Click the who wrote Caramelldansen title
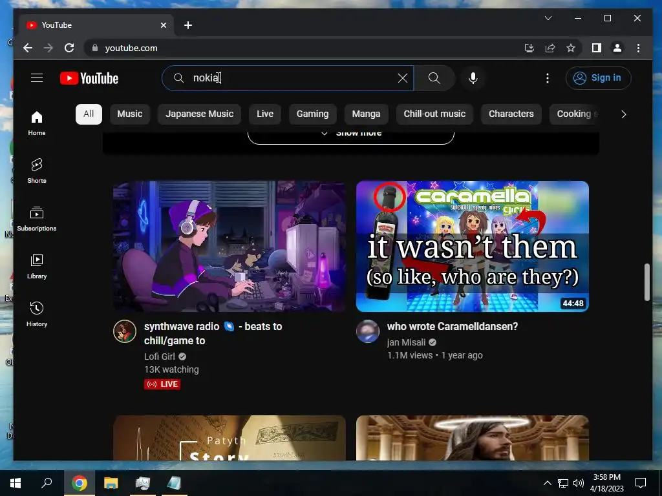Viewport: 662px width, 496px height. pos(452,326)
